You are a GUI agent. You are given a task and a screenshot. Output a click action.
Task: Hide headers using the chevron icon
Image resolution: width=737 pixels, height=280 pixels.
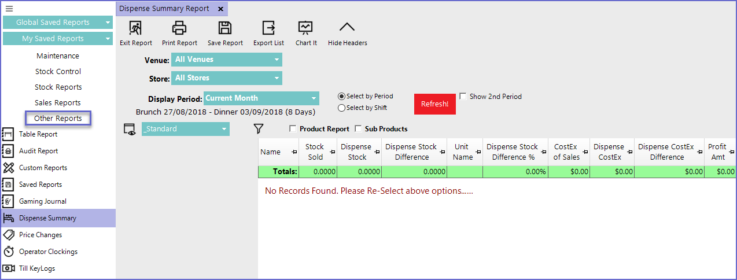coord(347,28)
